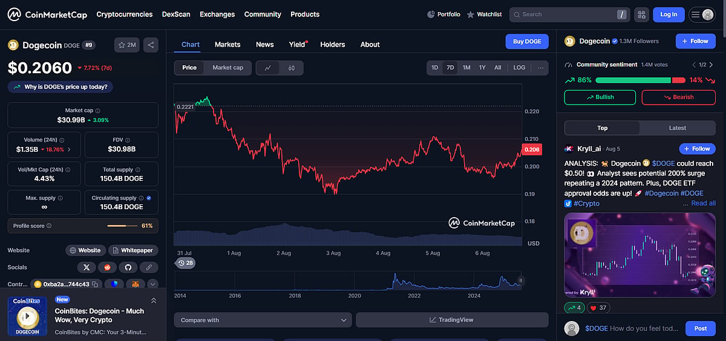Screen dimensions: 726x341
Task: Open Dogecoin's Reddit social link
Action: coord(107,267)
